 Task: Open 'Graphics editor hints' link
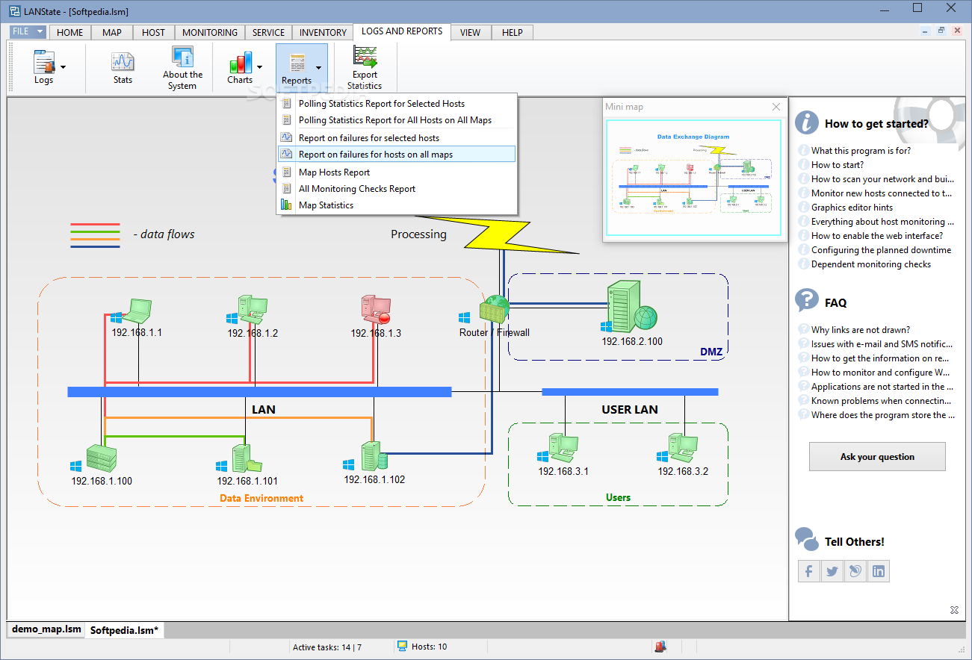point(852,208)
